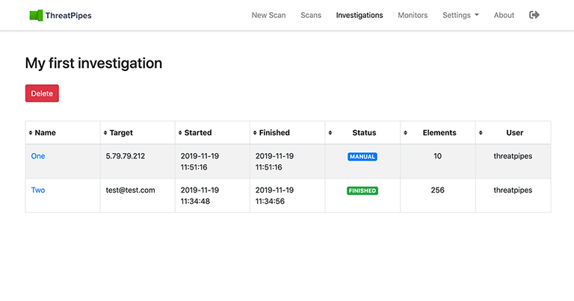
Task: Click the green FINISHED status badge
Action: (x=362, y=190)
